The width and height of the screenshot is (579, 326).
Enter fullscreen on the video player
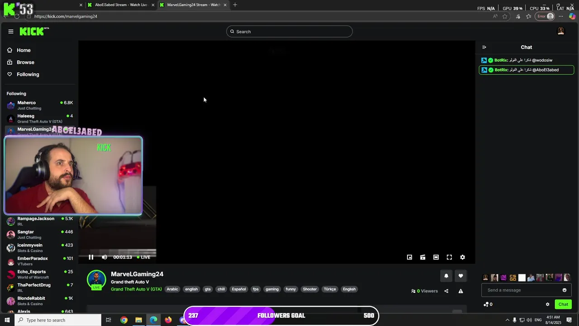pos(449,257)
